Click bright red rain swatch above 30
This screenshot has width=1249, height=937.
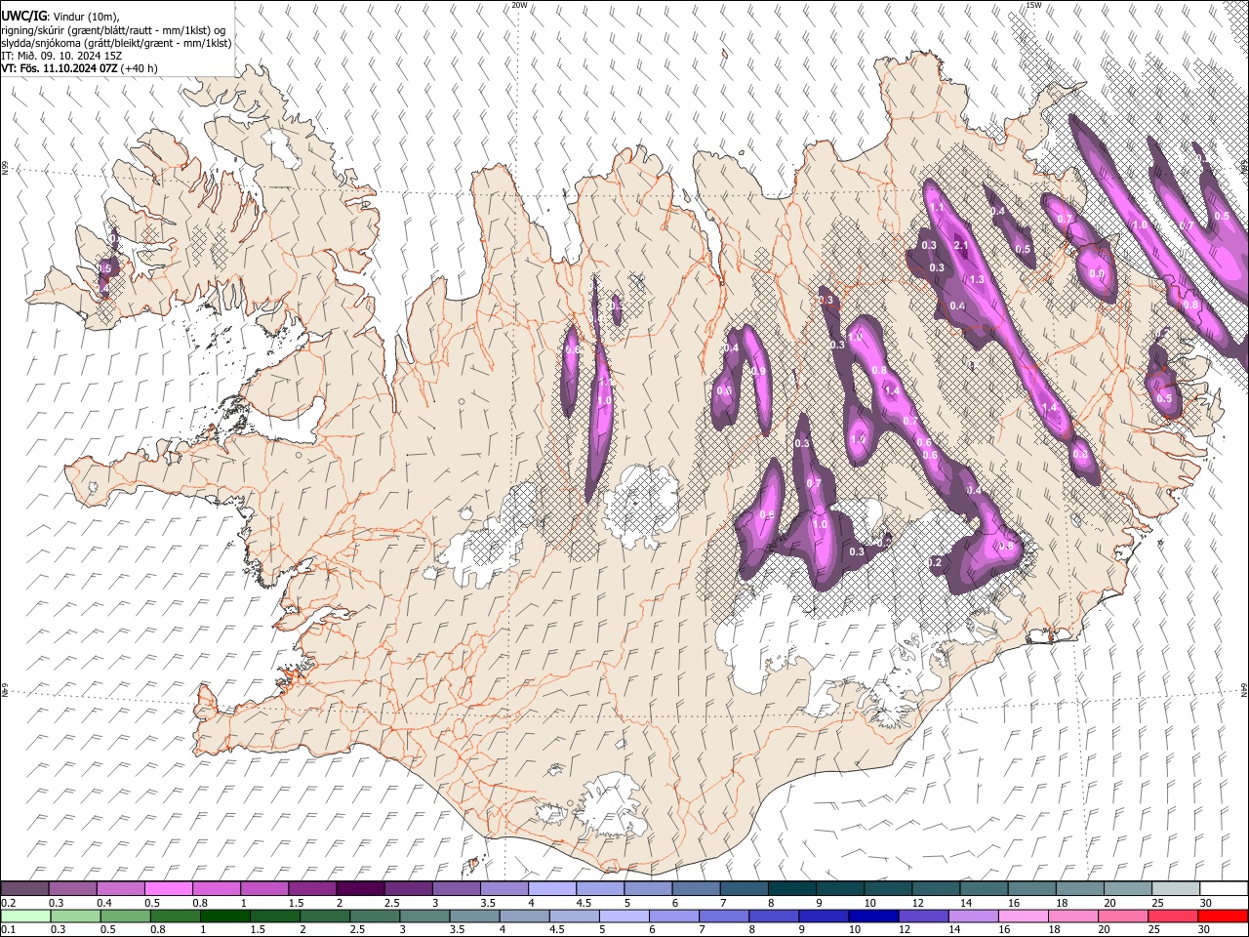click(1224, 916)
